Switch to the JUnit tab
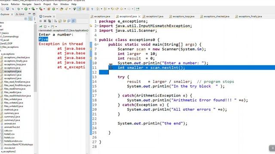275x154 pixels. pos(20,14)
